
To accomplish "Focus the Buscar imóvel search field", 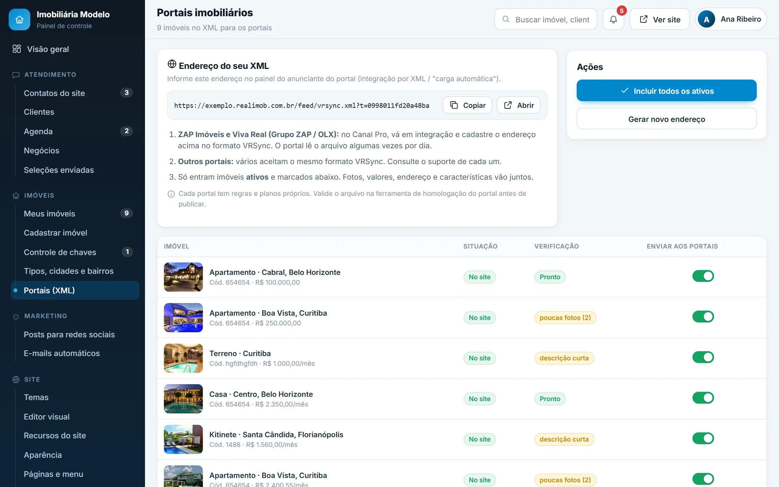I will 546,19.
